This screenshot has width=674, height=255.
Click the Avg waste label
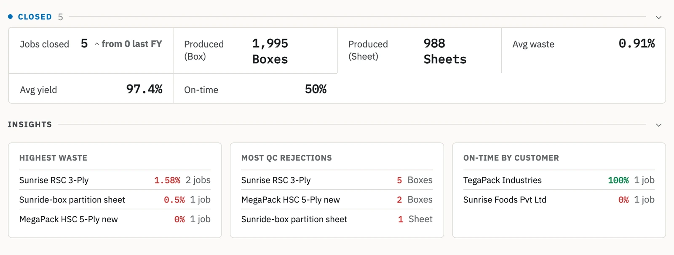coord(533,44)
